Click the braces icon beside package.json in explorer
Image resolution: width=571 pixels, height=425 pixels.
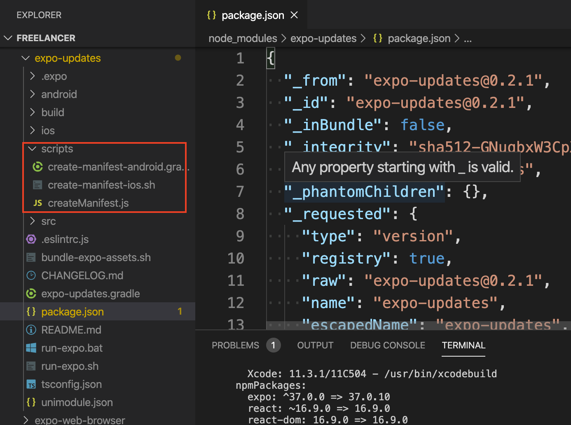pos(31,312)
